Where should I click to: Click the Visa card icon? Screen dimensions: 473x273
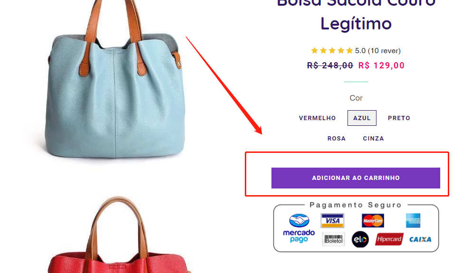point(332,221)
